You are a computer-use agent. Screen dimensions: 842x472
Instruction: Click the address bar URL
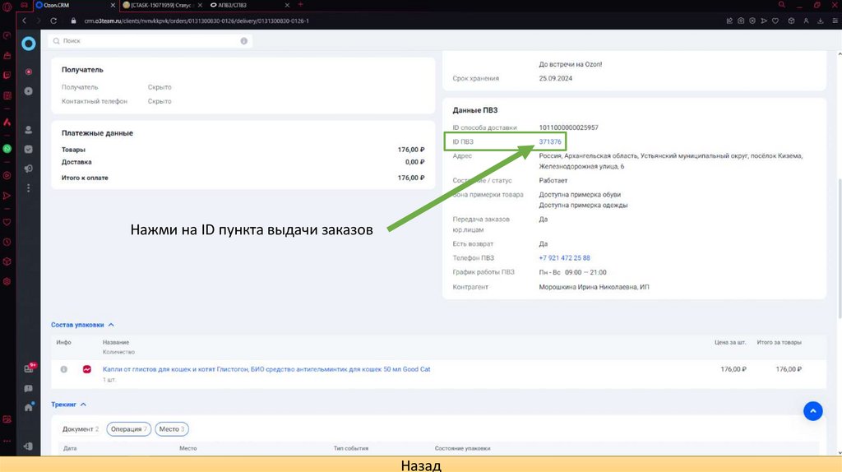point(197,21)
